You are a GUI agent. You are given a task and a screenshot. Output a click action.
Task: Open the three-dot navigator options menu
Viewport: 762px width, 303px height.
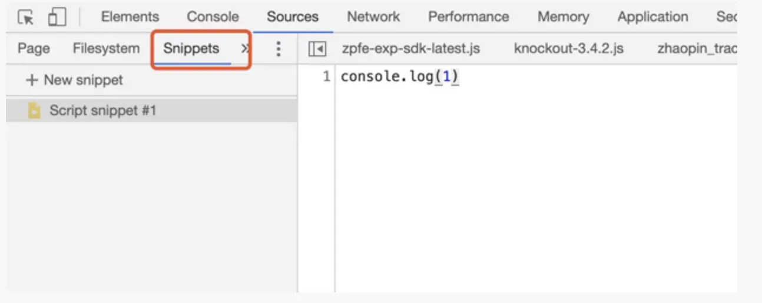[x=279, y=49]
